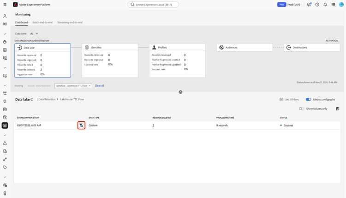Click the Search Experience Cloud field

pyautogui.click(x=153, y=5)
